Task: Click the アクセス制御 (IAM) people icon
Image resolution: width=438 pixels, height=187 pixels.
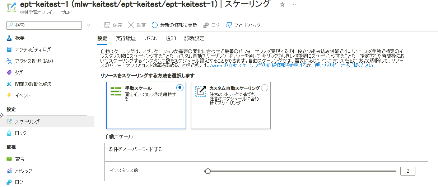Action: (x=10, y=61)
